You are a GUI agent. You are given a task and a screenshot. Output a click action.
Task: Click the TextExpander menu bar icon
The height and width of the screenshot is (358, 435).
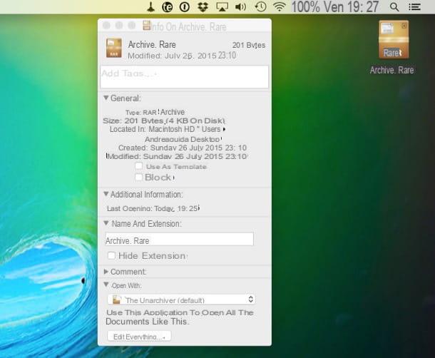coord(167,7)
